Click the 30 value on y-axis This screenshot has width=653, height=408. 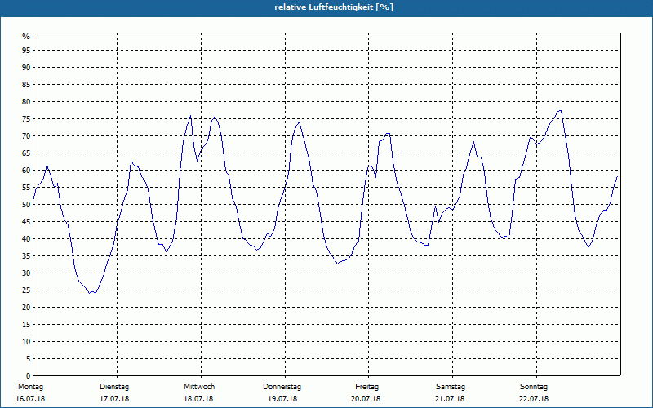[x=26, y=273]
